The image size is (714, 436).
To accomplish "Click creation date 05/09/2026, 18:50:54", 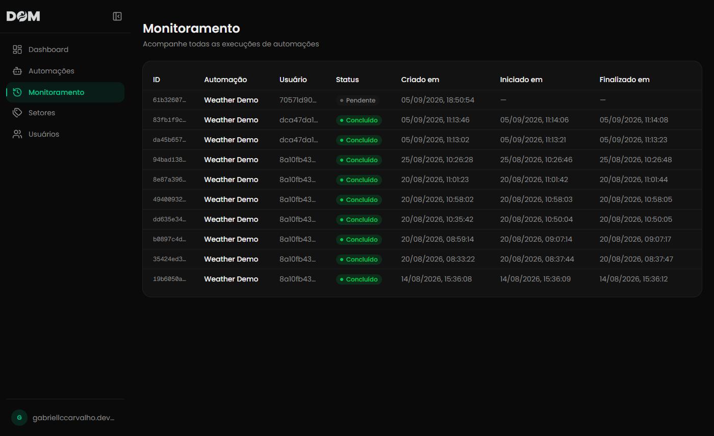I will (438, 100).
